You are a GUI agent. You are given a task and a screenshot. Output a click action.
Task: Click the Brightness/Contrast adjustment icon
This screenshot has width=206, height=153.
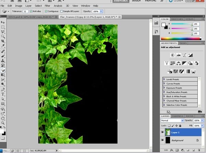tap(172, 55)
